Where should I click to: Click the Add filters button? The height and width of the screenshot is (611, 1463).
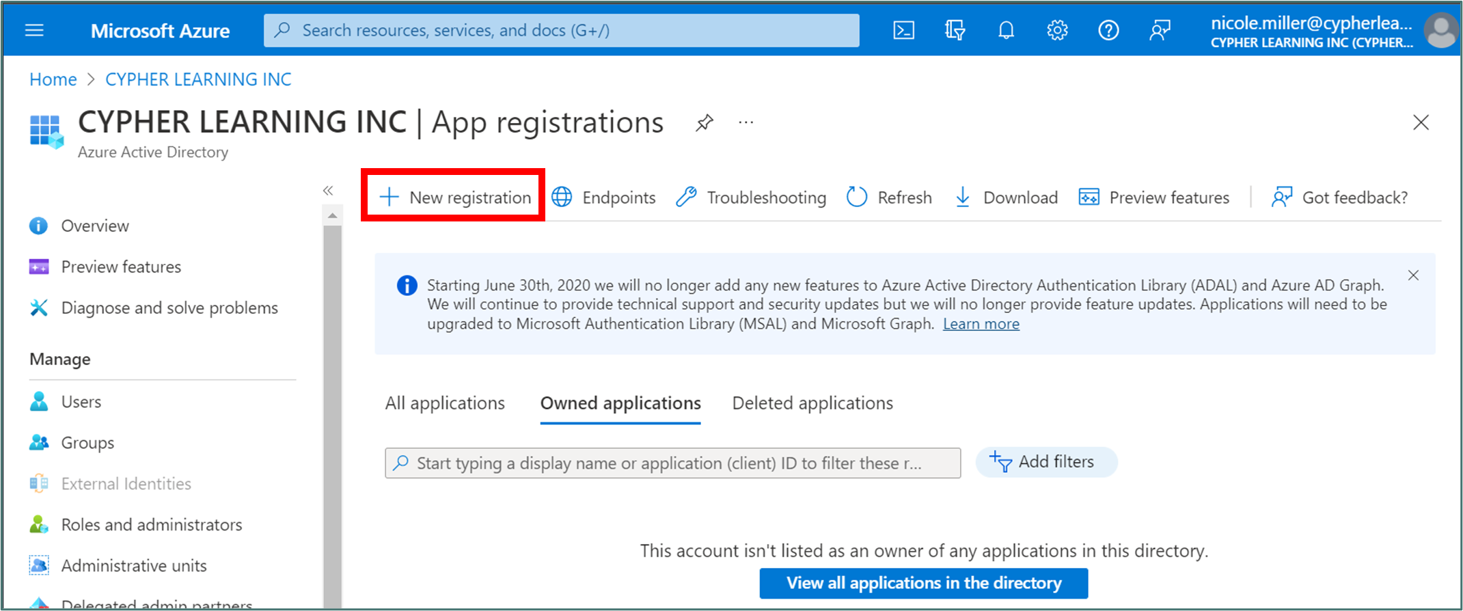point(1045,462)
